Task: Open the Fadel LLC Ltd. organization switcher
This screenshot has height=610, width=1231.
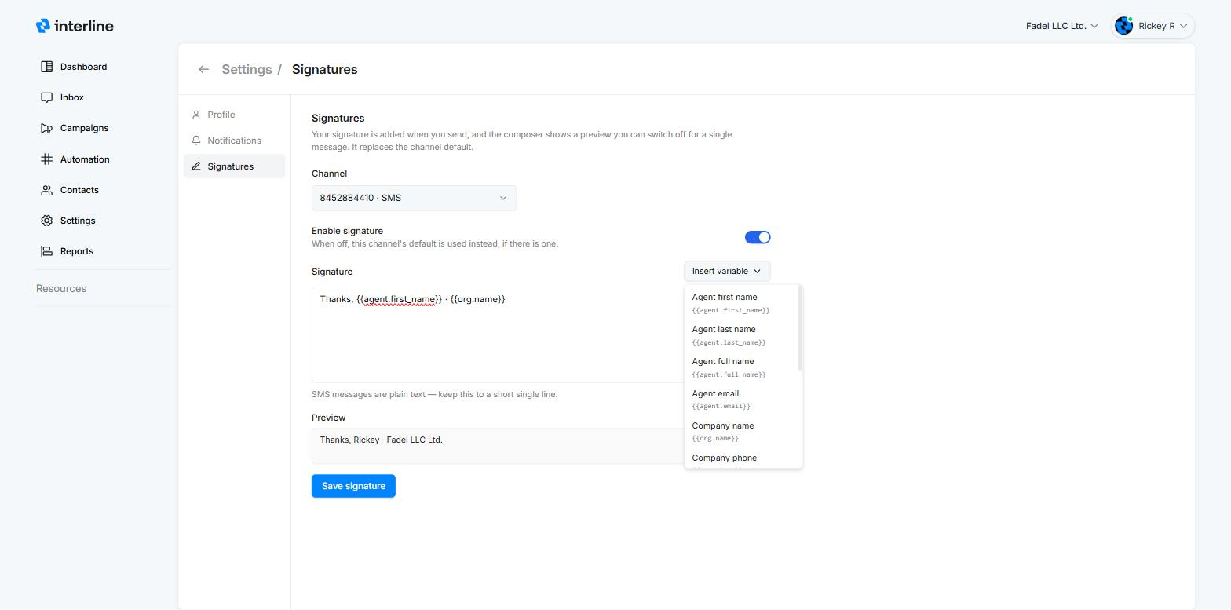Action: pos(1061,26)
